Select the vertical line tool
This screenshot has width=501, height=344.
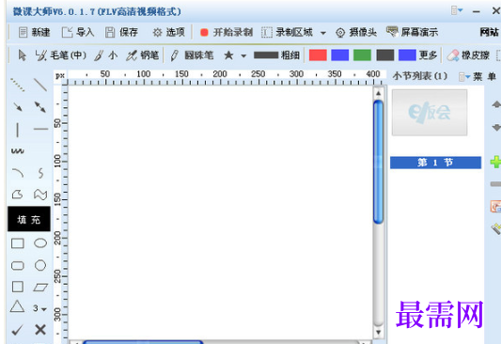[17, 130]
